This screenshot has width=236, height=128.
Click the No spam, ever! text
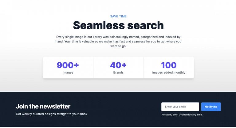click(x=170, y=115)
